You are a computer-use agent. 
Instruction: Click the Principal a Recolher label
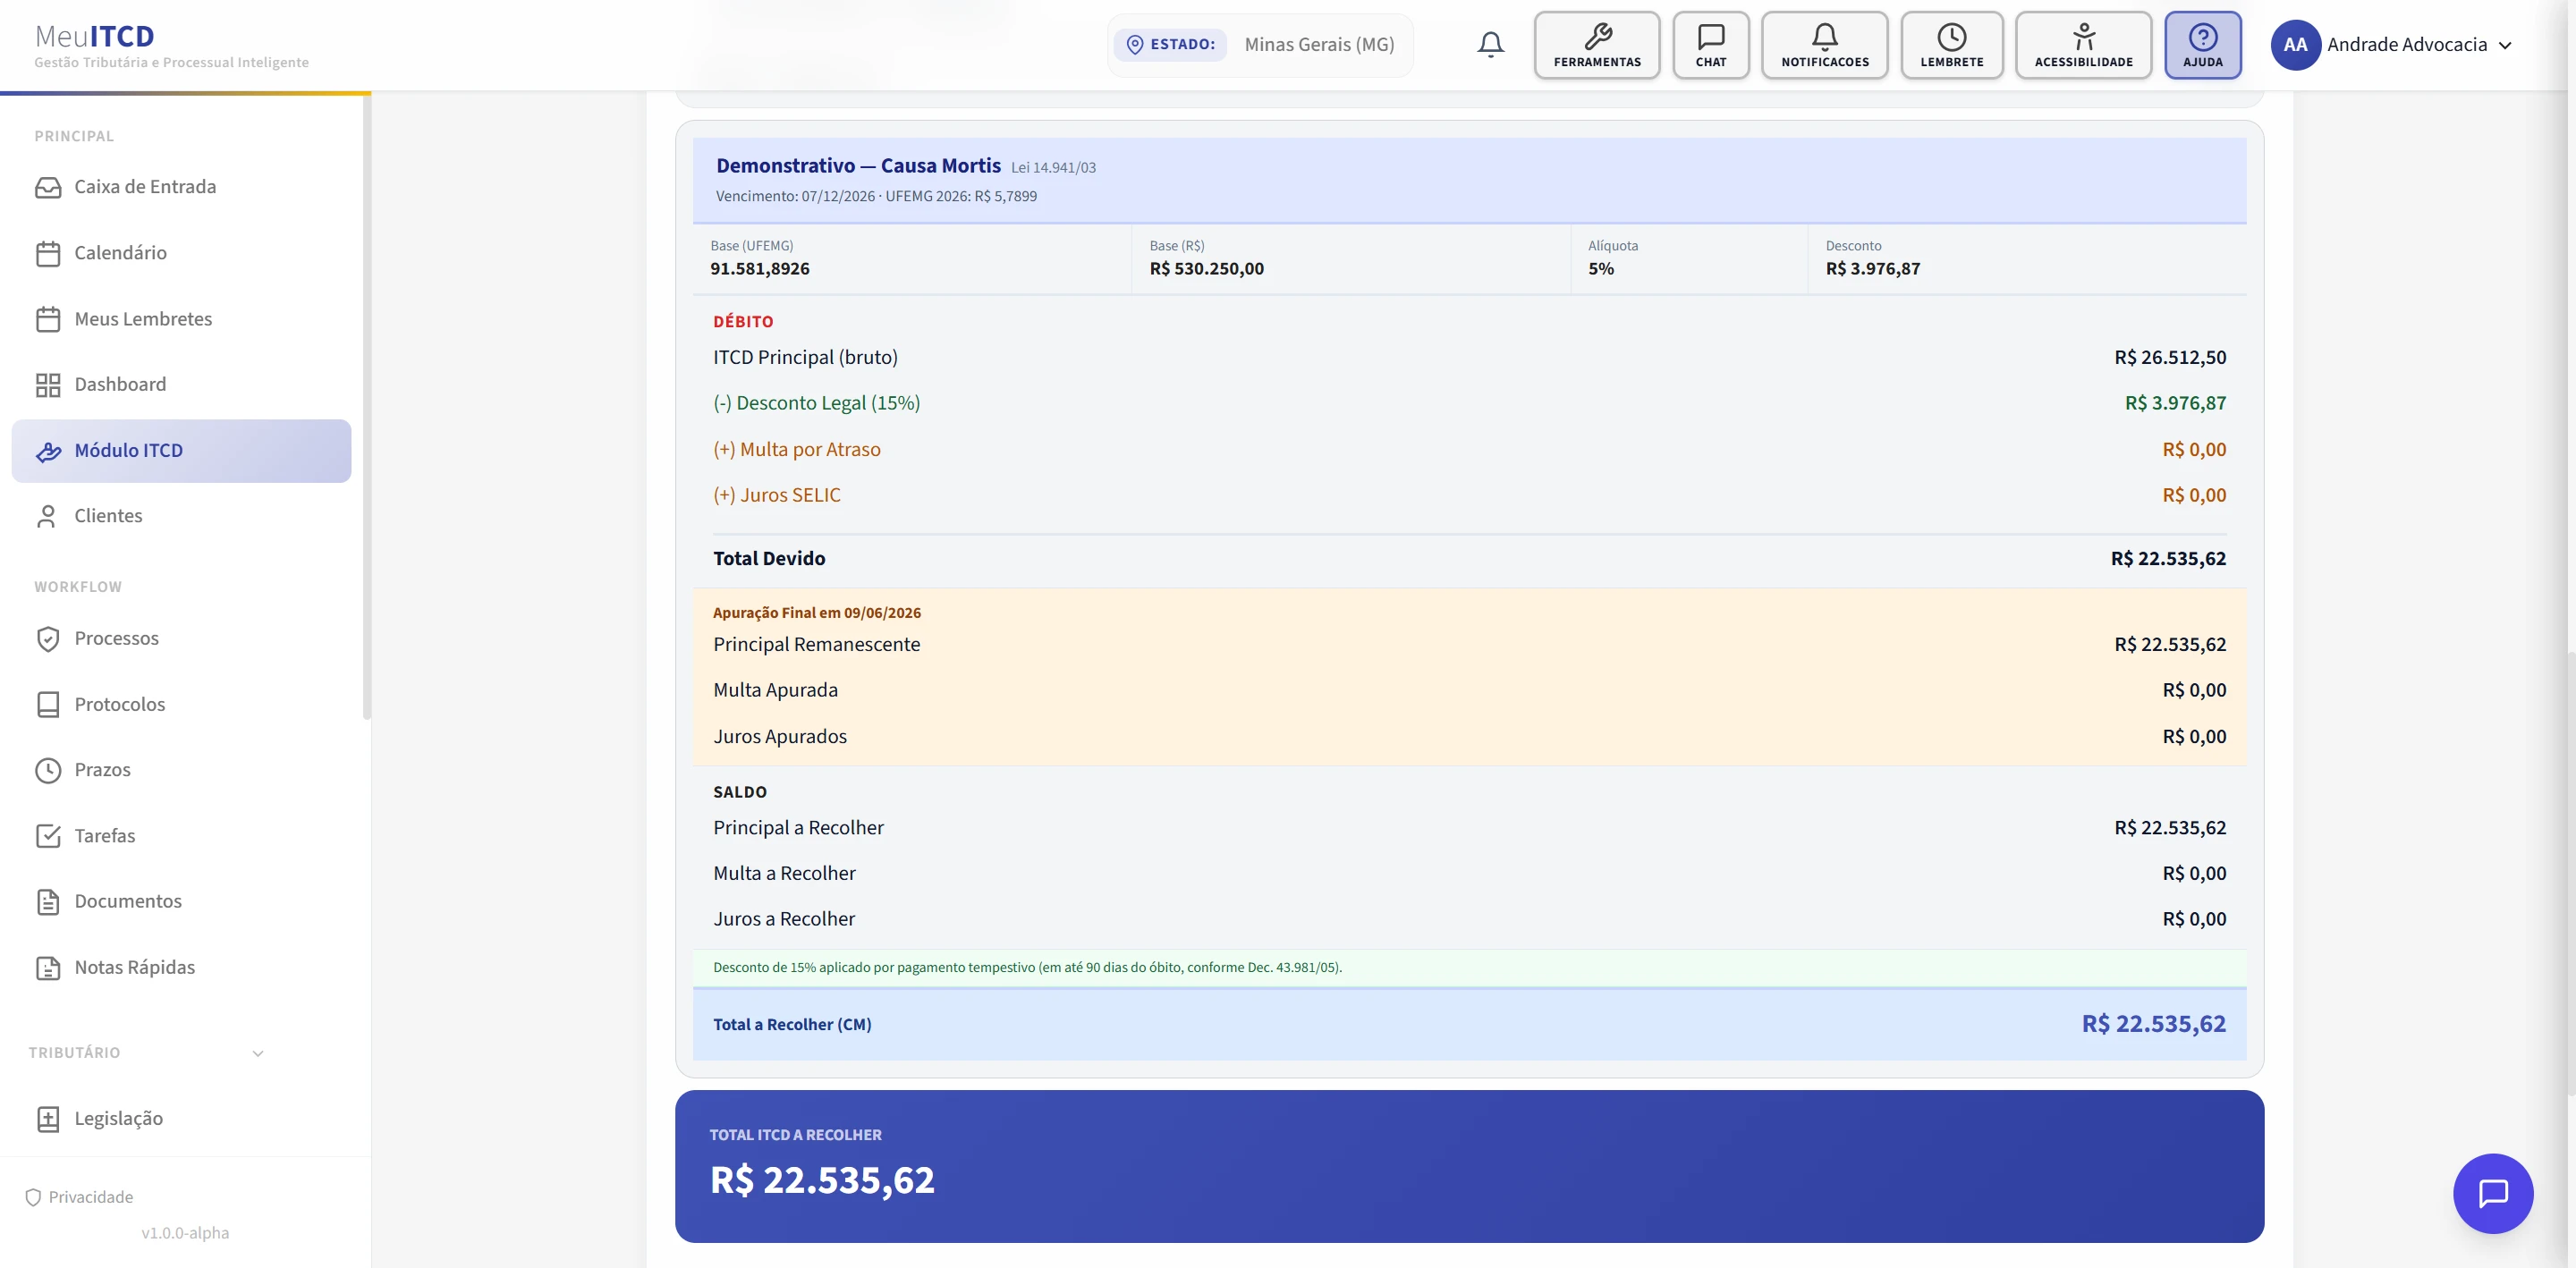click(798, 828)
